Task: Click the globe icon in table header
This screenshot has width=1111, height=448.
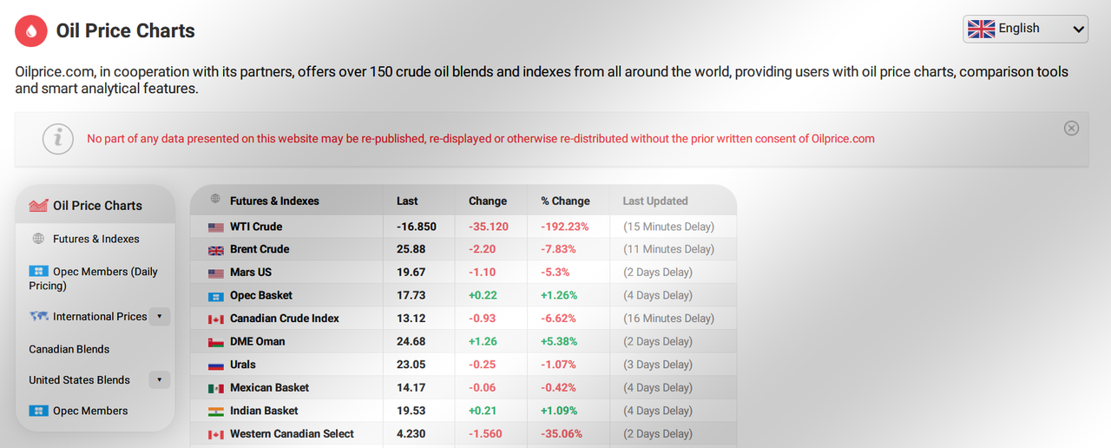Action: tap(215, 200)
